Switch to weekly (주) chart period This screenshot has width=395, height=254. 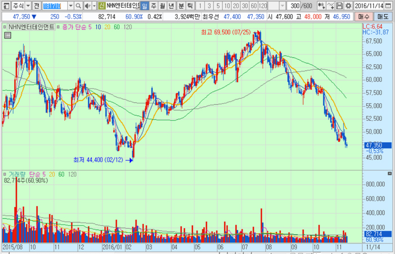(x=154, y=6)
